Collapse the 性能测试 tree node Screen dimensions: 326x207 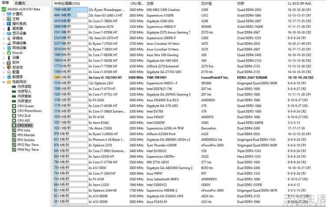click(x=3, y=82)
